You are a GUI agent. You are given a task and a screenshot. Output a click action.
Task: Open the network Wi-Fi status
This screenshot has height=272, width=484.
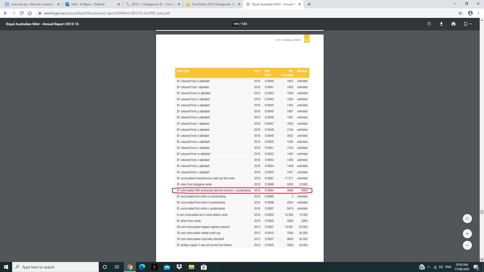tap(435, 267)
